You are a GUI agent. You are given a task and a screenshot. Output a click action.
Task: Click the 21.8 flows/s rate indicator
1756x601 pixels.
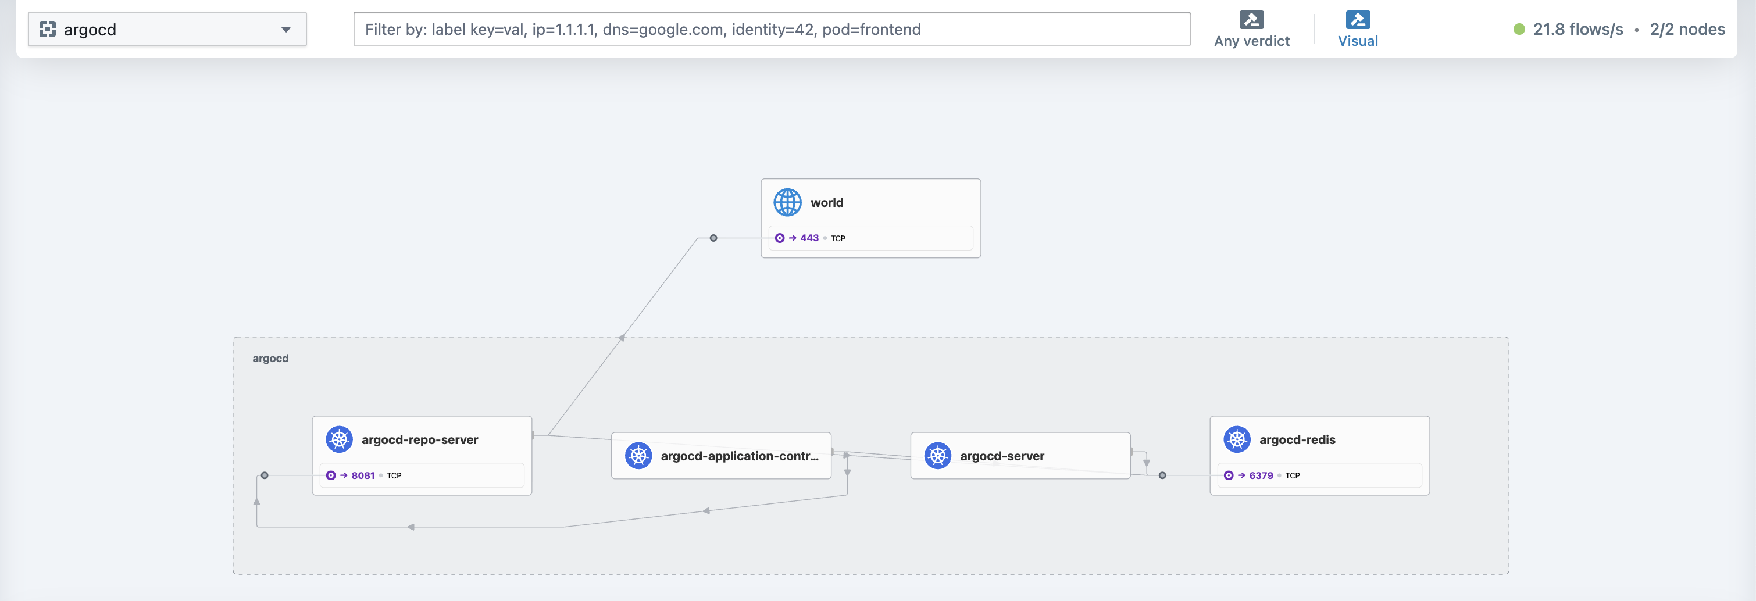pyautogui.click(x=1575, y=28)
